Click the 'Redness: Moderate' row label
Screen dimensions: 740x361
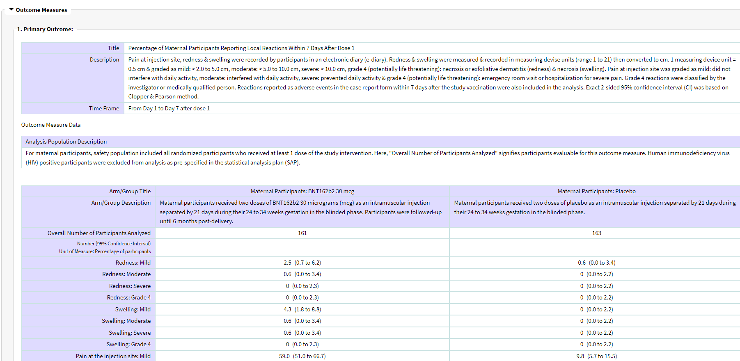tap(126, 274)
